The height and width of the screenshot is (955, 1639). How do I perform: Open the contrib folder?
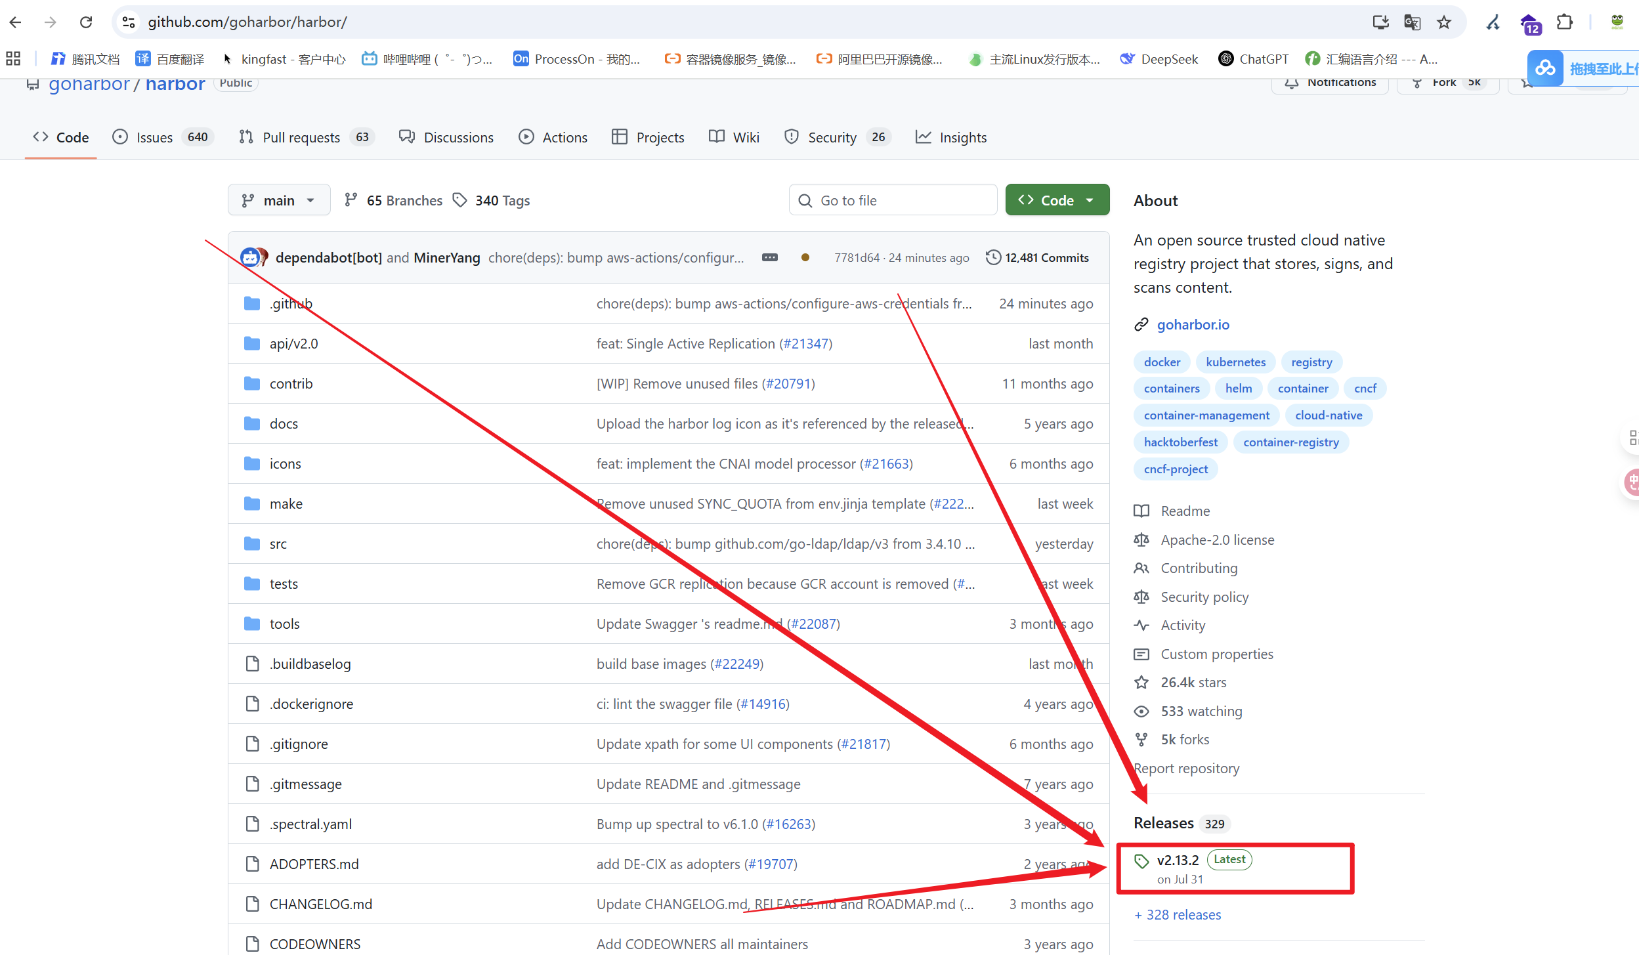(291, 383)
